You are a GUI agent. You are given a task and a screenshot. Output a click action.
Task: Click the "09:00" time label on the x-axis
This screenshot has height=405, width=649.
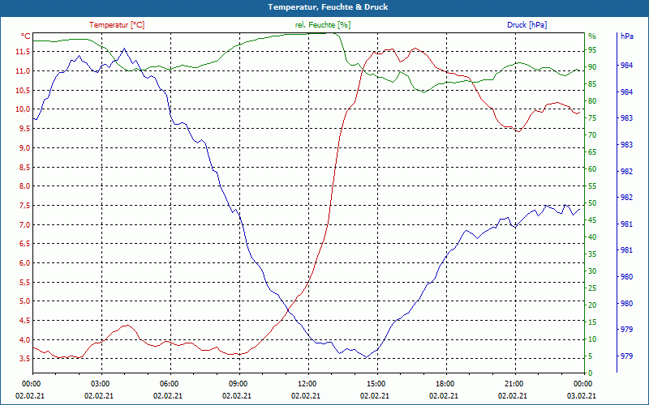(239, 383)
